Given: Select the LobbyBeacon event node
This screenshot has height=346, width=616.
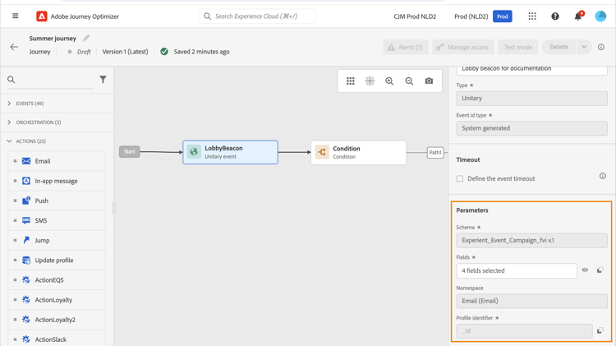Looking at the screenshot, I should (x=230, y=152).
